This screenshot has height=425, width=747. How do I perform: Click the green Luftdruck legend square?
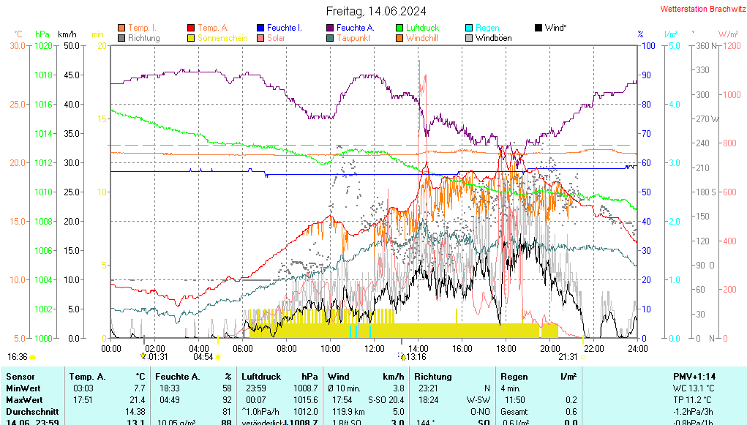point(399,28)
